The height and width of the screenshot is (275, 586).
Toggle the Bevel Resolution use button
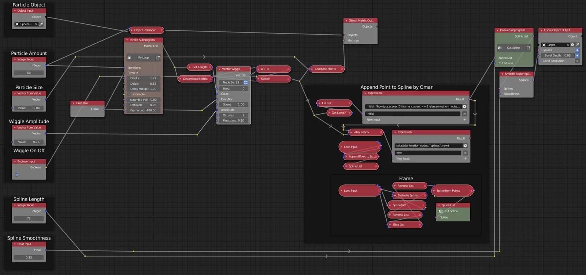coord(577,61)
